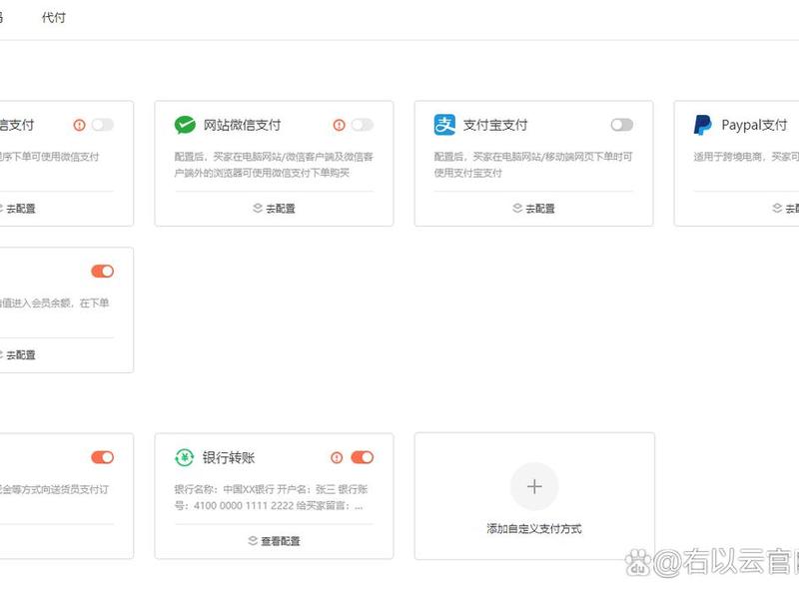The width and height of the screenshot is (799, 599).
Task: Click config icon in Paypal支付 card footer
Action: (777, 208)
